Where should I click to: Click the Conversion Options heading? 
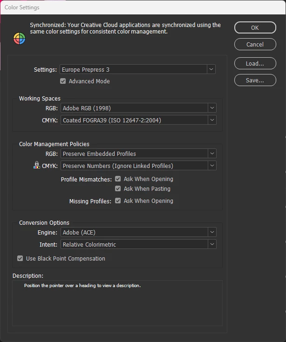(x=44, y=223)
